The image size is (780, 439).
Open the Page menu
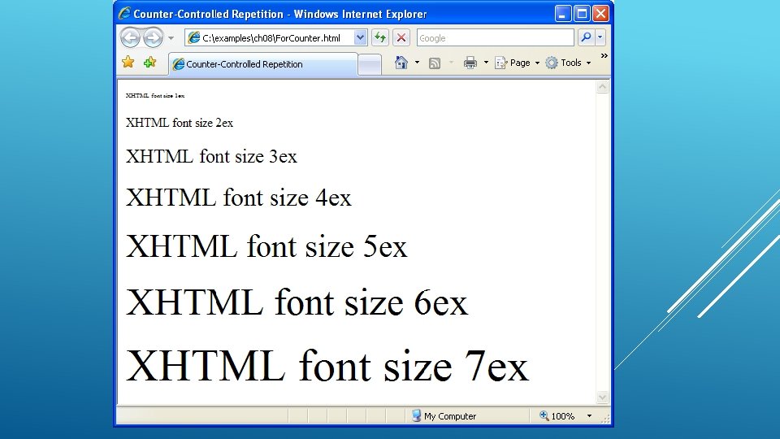click(x=518, y=63)
